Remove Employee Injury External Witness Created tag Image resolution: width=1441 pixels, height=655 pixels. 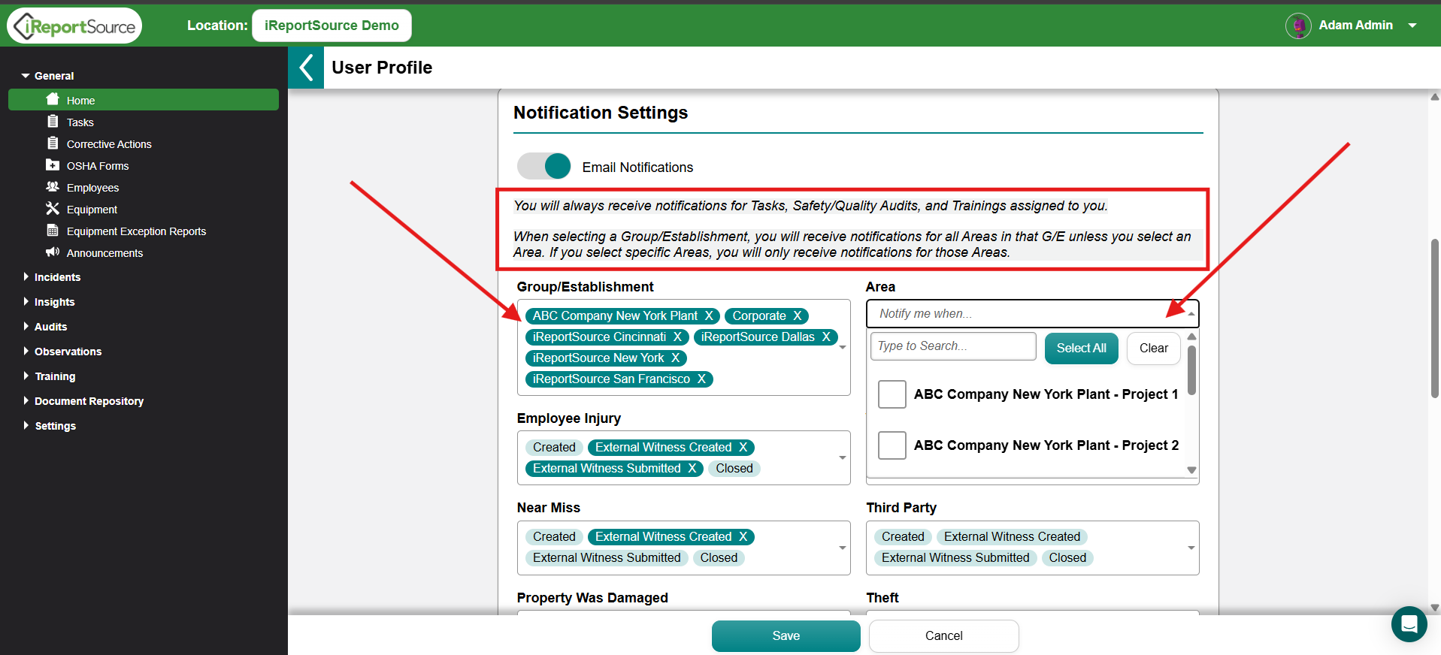point(743,448)
